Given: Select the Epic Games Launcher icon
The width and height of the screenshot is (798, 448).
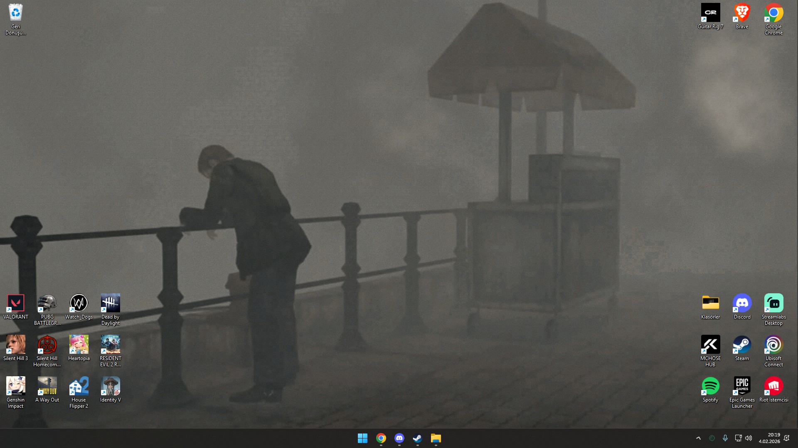Looking at the screenshot, I should click(x=742, y=387).
